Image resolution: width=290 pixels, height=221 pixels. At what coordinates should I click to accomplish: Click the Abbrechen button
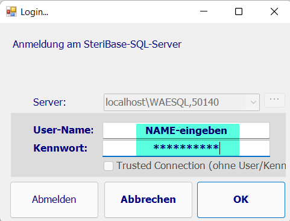(148, 200)
